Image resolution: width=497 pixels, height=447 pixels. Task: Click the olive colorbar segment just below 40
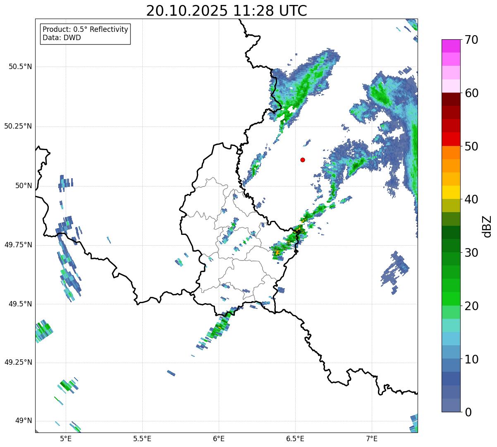click(451, 206)
